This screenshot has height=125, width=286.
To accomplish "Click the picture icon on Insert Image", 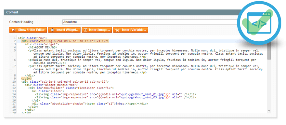I will (x=85, y=30).
